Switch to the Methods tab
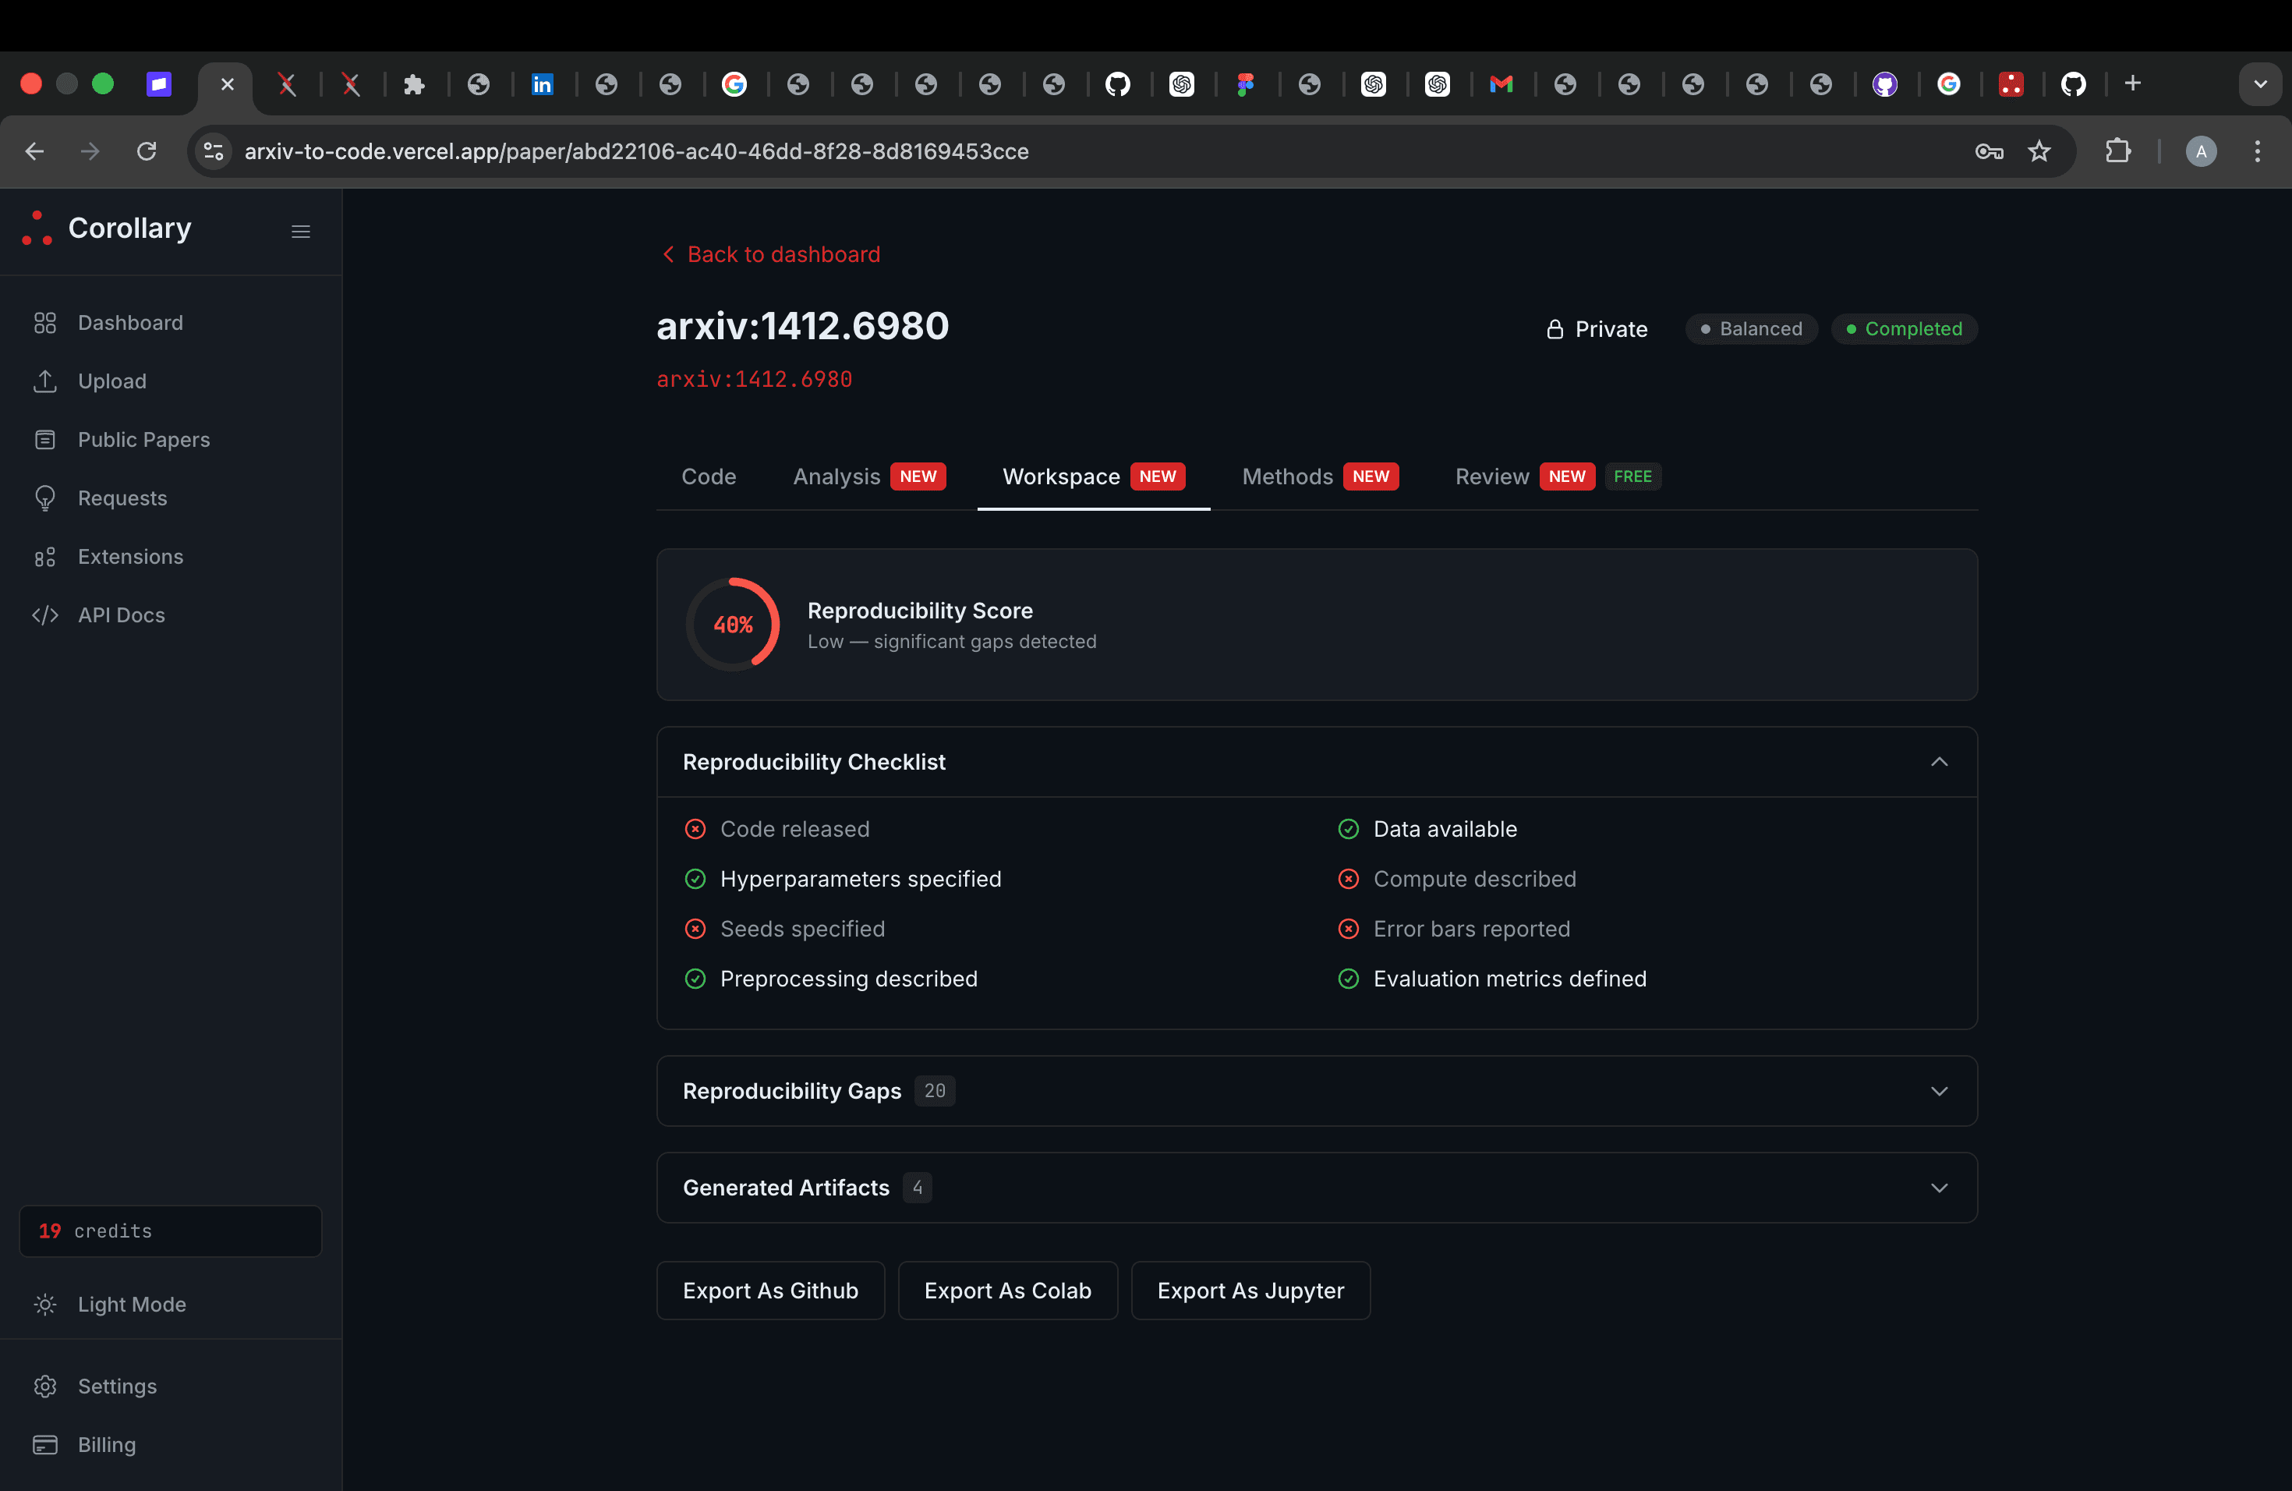The width and height of the screenshot is (2292, 1491). pos(1319,476)
